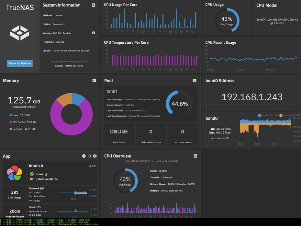Click the CPU Recent Usage line graph
This screenshot has width=301, height=226.
[x=253, y=59]
